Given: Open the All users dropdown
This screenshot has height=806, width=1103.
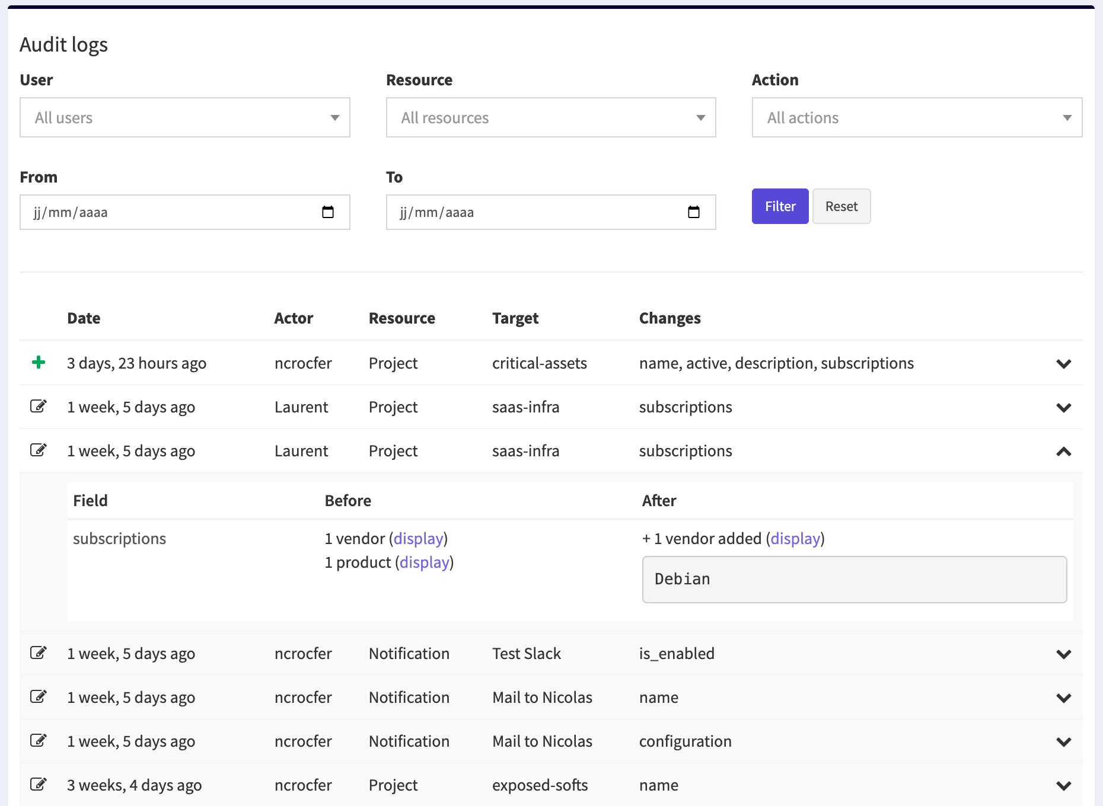Looking at the screenshot, I should click(x=184, y=117).
